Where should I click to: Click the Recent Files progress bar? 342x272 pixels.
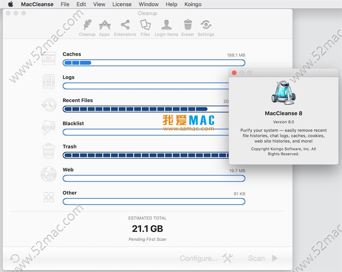click(x=146, y=109)
